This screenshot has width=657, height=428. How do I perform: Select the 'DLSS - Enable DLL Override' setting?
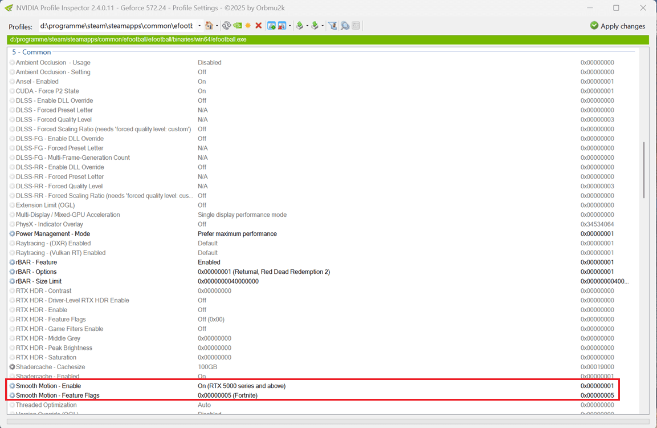click(x=55, y=100)
